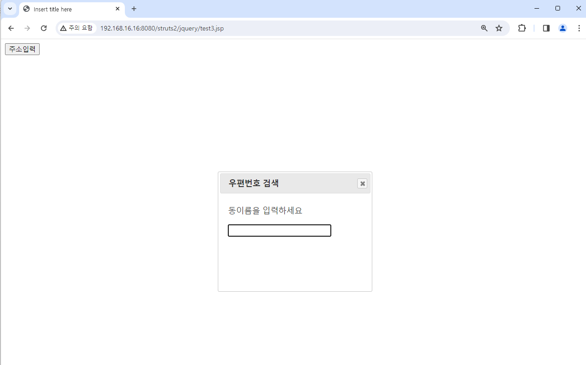
Task: Open Chrome three-dot menu
Action: [579, 28]
